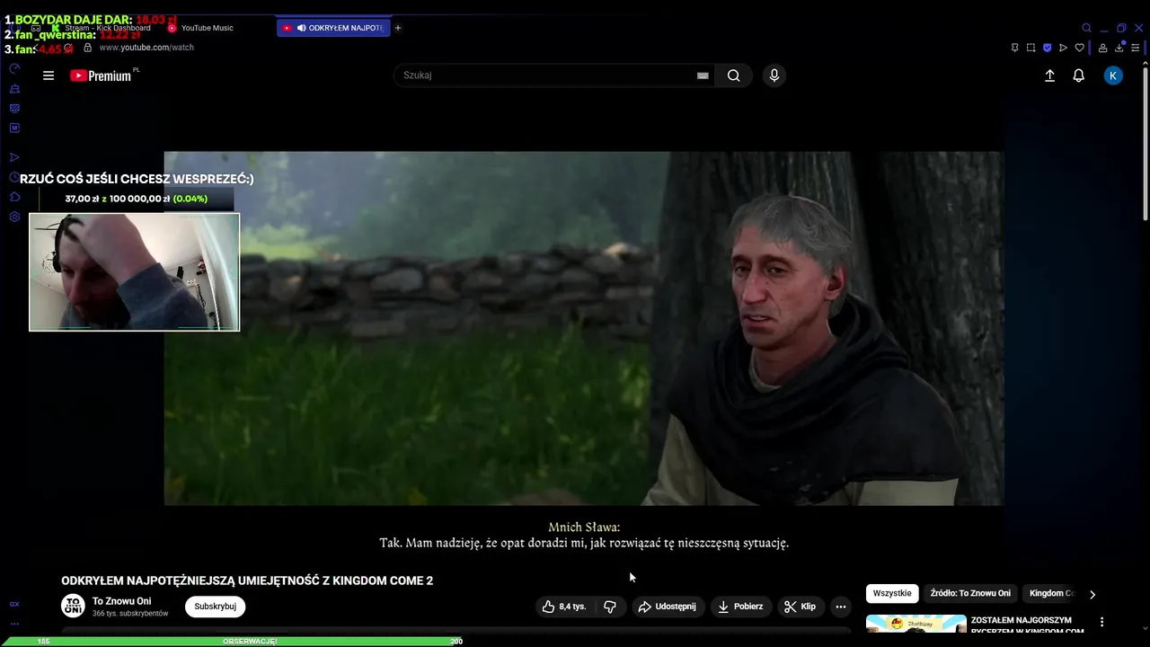The width and height of the screenshot is (1150, 647).
Task: Click the Pobierz download button
Action: point(740,607)
